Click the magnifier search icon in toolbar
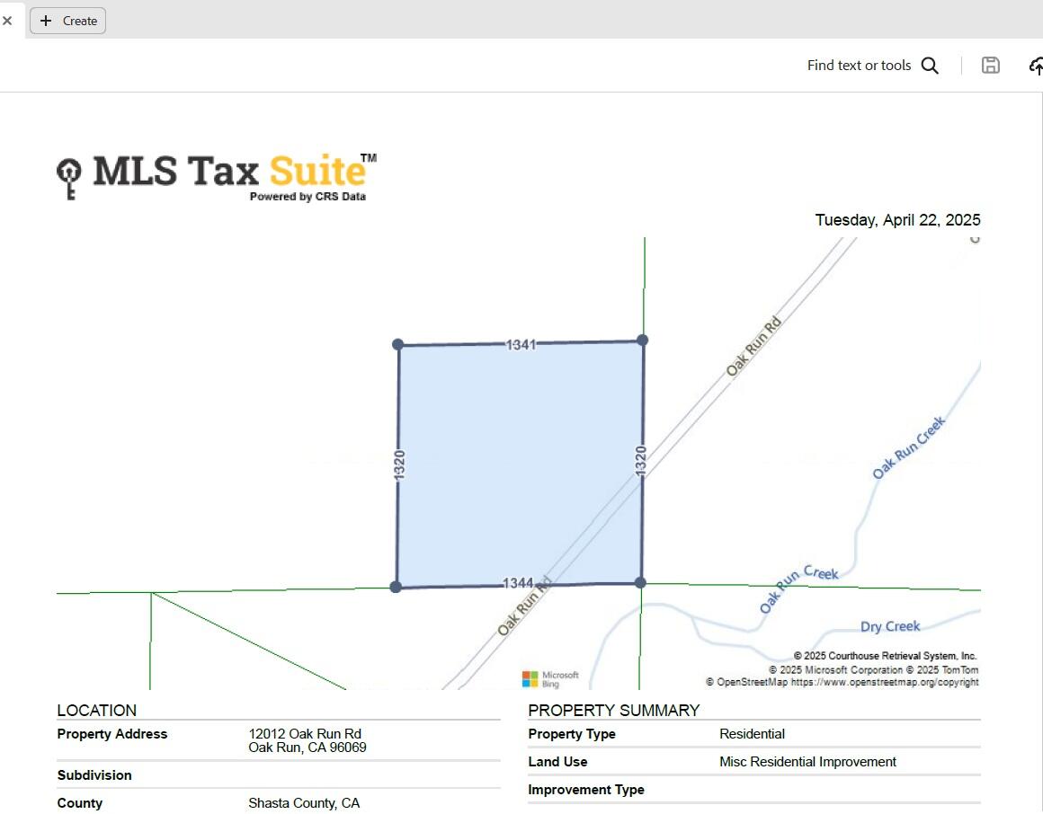This screenshot has height=814, width=1043. 930,66
